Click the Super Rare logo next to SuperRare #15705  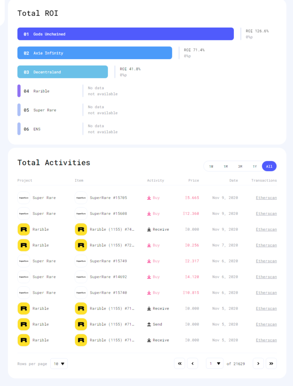(81, 198)
